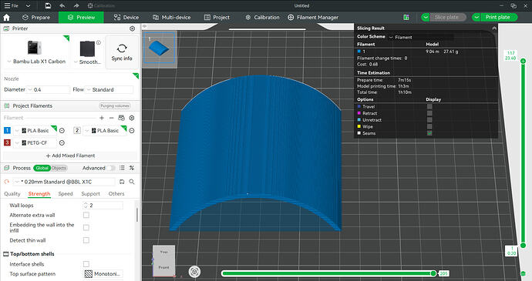
Task: Uncheck the Seams display checkbox
Action: tap(429, 133)
